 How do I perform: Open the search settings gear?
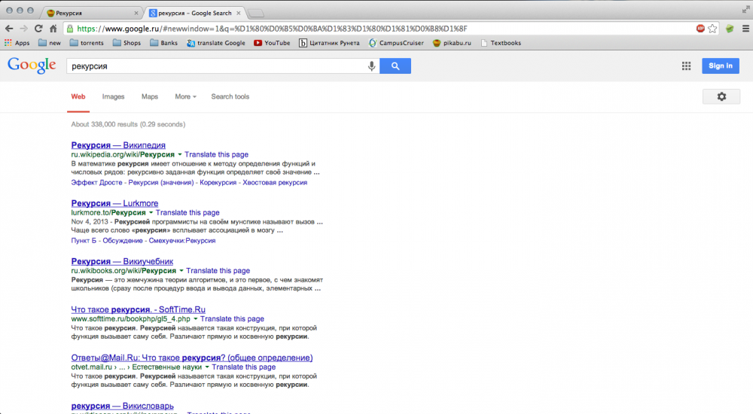click(x=721, y=96)
